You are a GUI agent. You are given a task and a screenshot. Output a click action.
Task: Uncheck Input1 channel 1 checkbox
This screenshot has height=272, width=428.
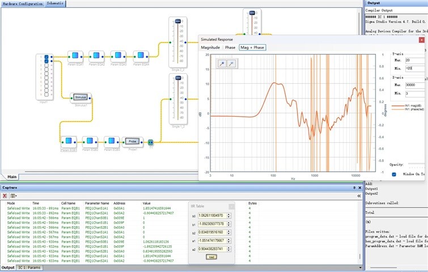46,61
